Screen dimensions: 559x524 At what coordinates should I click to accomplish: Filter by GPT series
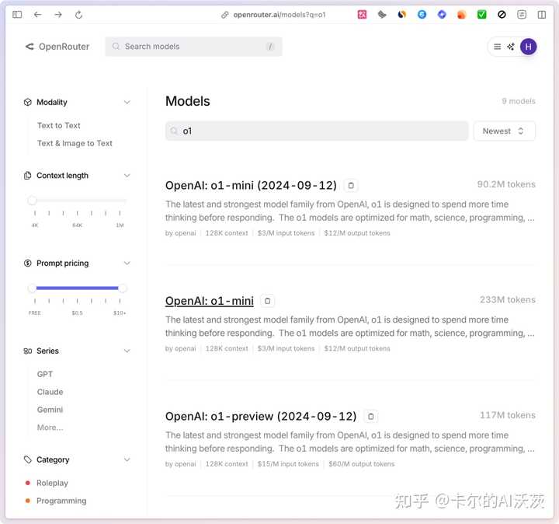[x=45, y=374]
